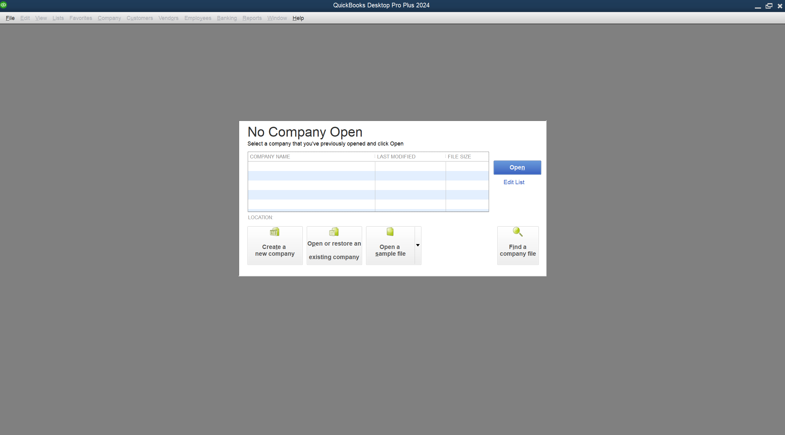Open the Company menu
The image size is (785, 435).
[109, 18]
